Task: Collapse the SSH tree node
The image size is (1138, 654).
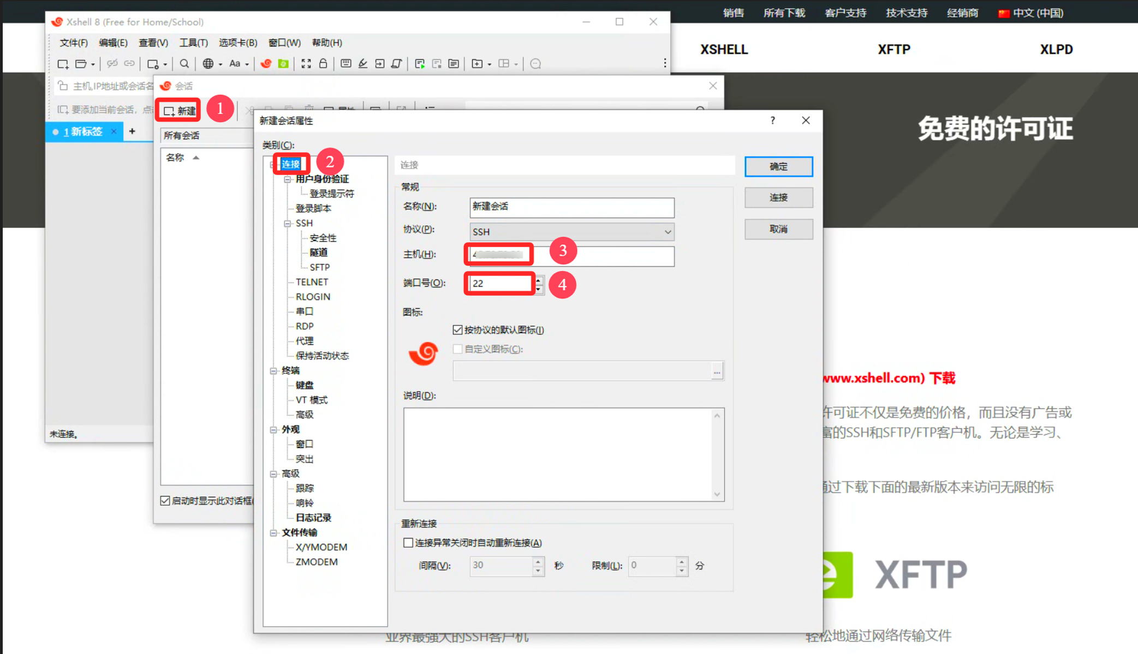Action: [288, 223]
